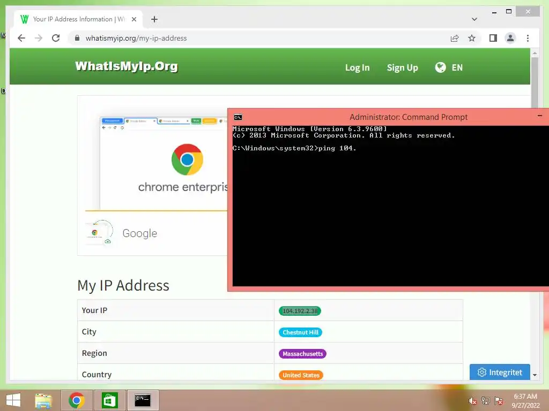Click the Integritet settings button
549x411 pixels.
click(500, 372)
